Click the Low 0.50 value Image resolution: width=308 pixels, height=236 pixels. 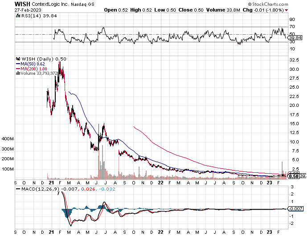(x=165, y=10)
